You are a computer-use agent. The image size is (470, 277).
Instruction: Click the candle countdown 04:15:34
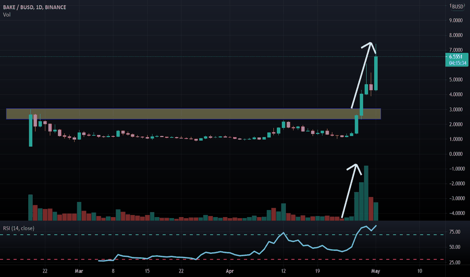(x=457, y=63)
